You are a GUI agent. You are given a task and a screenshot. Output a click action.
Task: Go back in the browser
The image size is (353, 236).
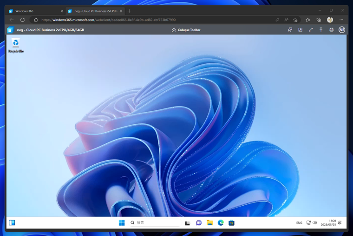click(x=12, y=20)
